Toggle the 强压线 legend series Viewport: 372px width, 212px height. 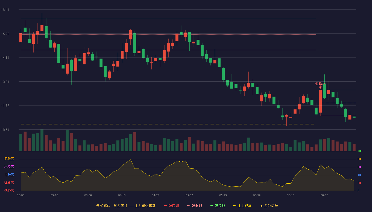(x=171, y=206)
